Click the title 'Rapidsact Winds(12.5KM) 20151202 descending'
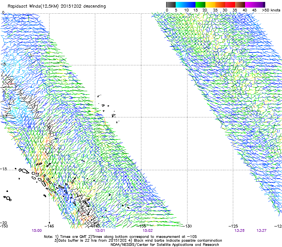Screen dimensions: 282x247 click(57, 6)
